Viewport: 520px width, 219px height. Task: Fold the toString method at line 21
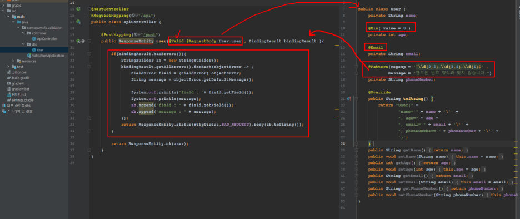356,99
